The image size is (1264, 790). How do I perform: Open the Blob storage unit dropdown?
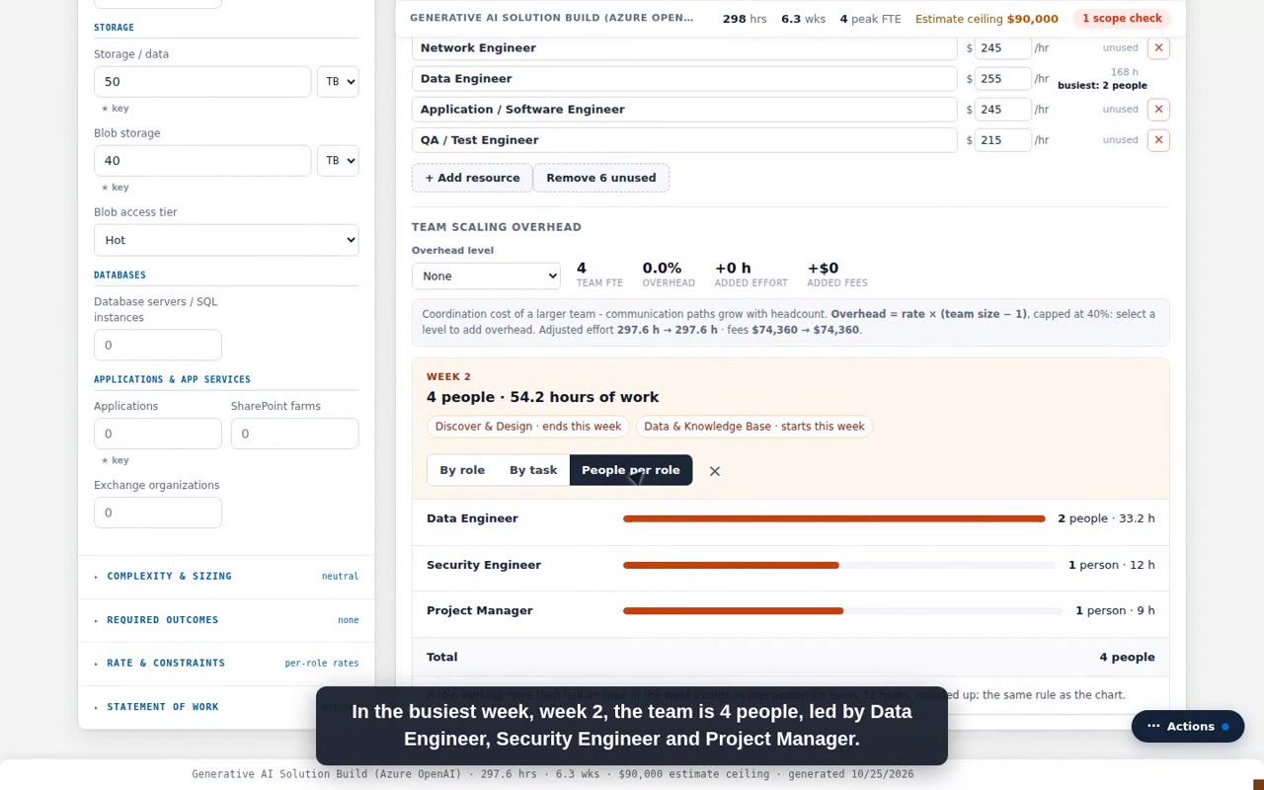(338, 161)
